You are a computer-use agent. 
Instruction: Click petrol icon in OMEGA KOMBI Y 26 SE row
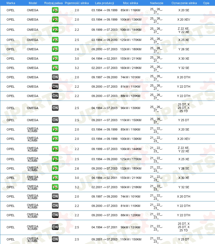[55, 168]
